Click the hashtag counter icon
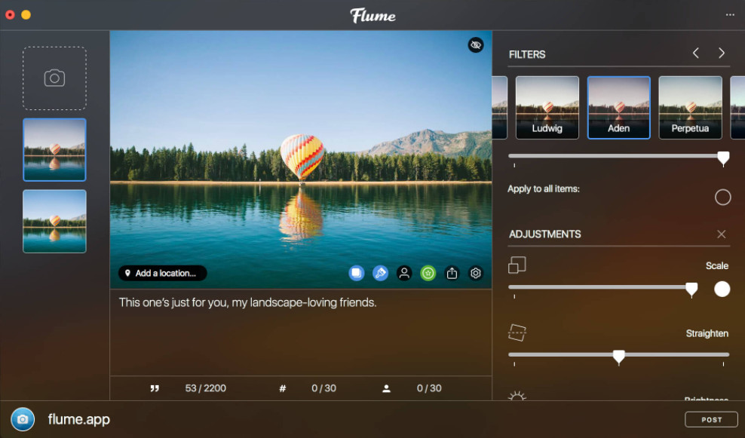 [x=283, y=388]
